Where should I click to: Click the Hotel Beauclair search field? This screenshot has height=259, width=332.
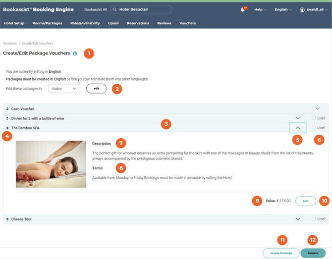(141, 9)
